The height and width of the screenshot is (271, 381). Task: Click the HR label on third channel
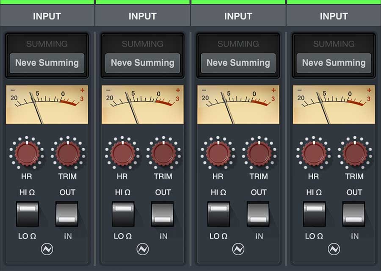pyautogui.click(x=218, y=176)
